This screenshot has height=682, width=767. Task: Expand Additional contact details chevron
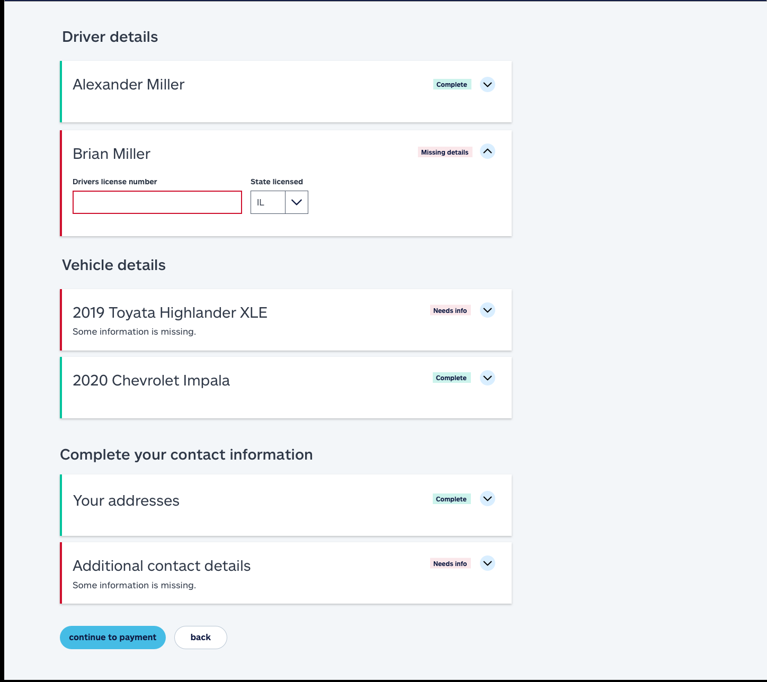pos(487,563)
